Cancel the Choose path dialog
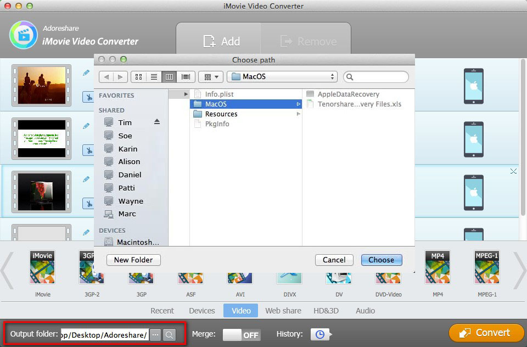 [334, 260]
